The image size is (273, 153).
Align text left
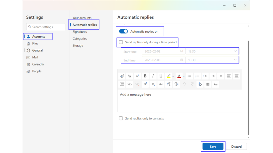click(228, 76)
